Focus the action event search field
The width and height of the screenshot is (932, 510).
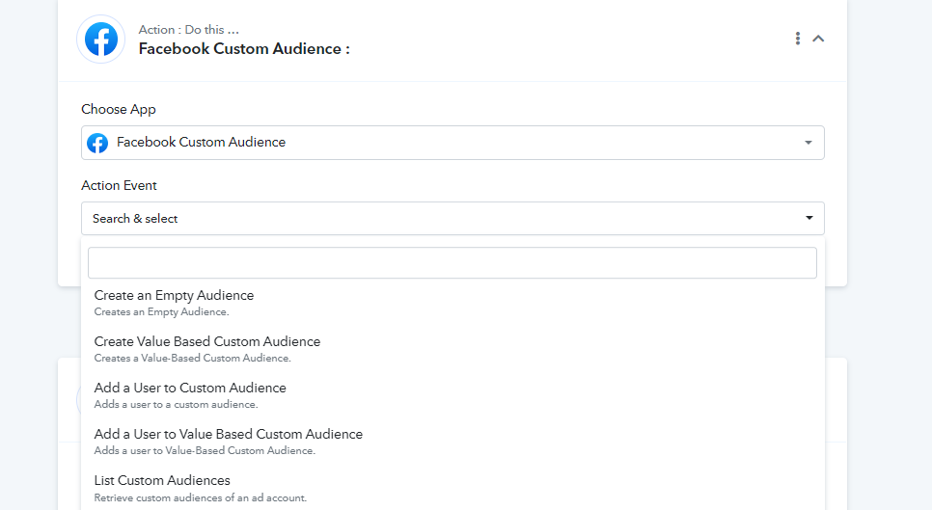(x=452, y=262)
